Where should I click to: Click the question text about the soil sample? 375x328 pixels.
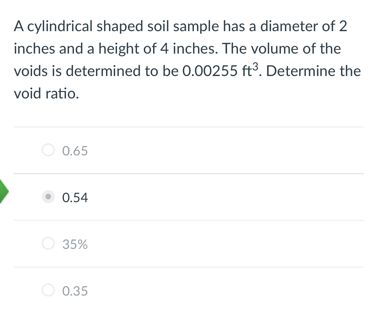(x=187, y=59)
